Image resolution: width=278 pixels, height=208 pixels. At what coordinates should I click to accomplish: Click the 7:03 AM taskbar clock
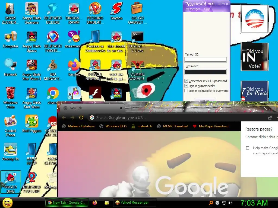pyautogui.click(x=254, y=203)
